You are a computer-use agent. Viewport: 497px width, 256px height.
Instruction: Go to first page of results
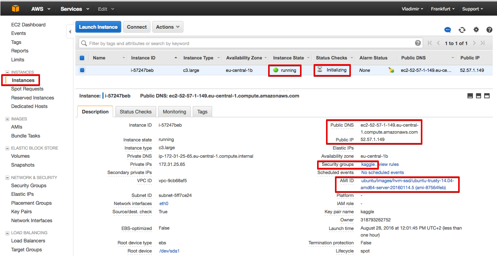430,43
